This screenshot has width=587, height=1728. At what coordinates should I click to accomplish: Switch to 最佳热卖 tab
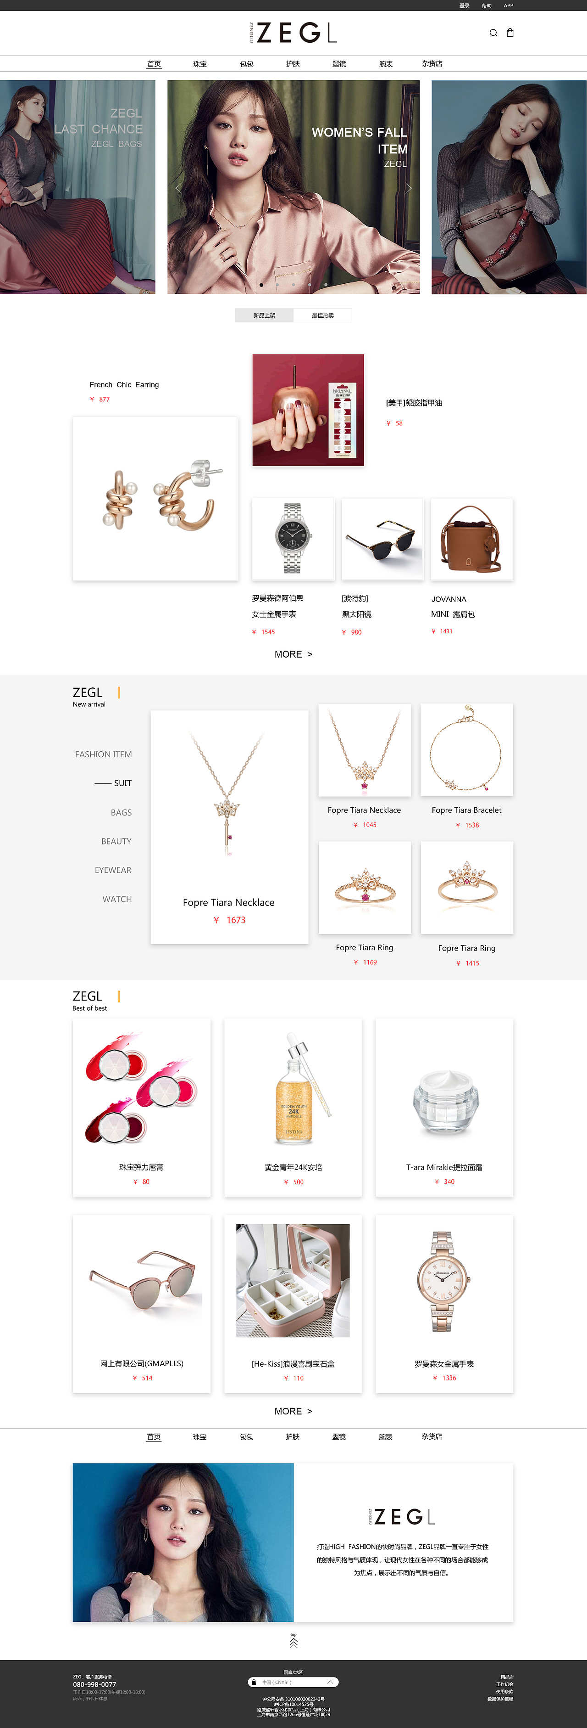pyautogui.click(x=322, y=315)
